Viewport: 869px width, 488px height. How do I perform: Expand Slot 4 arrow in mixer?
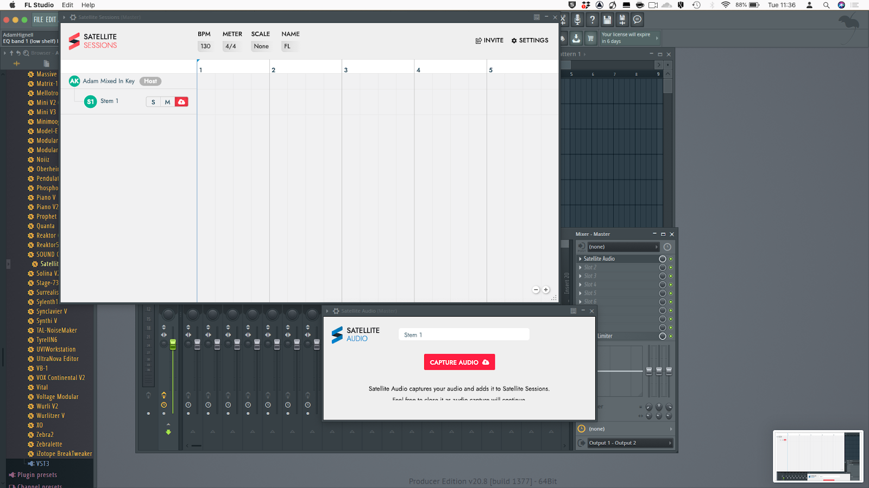(x=580, y=285)
